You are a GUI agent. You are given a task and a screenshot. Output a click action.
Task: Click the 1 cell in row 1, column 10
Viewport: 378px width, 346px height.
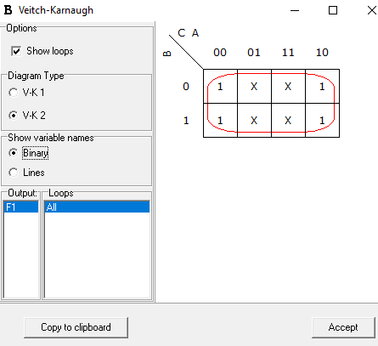pyautogui.click(x=322, y=121)
